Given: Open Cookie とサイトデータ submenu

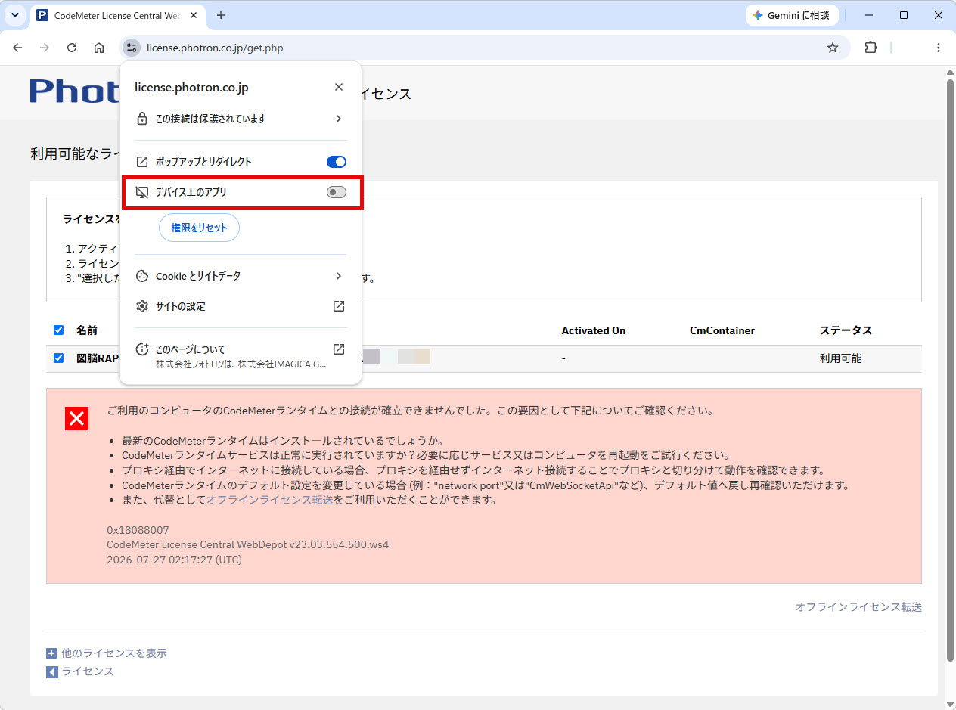Looking at the screenshot, I should tap(241, 276).
